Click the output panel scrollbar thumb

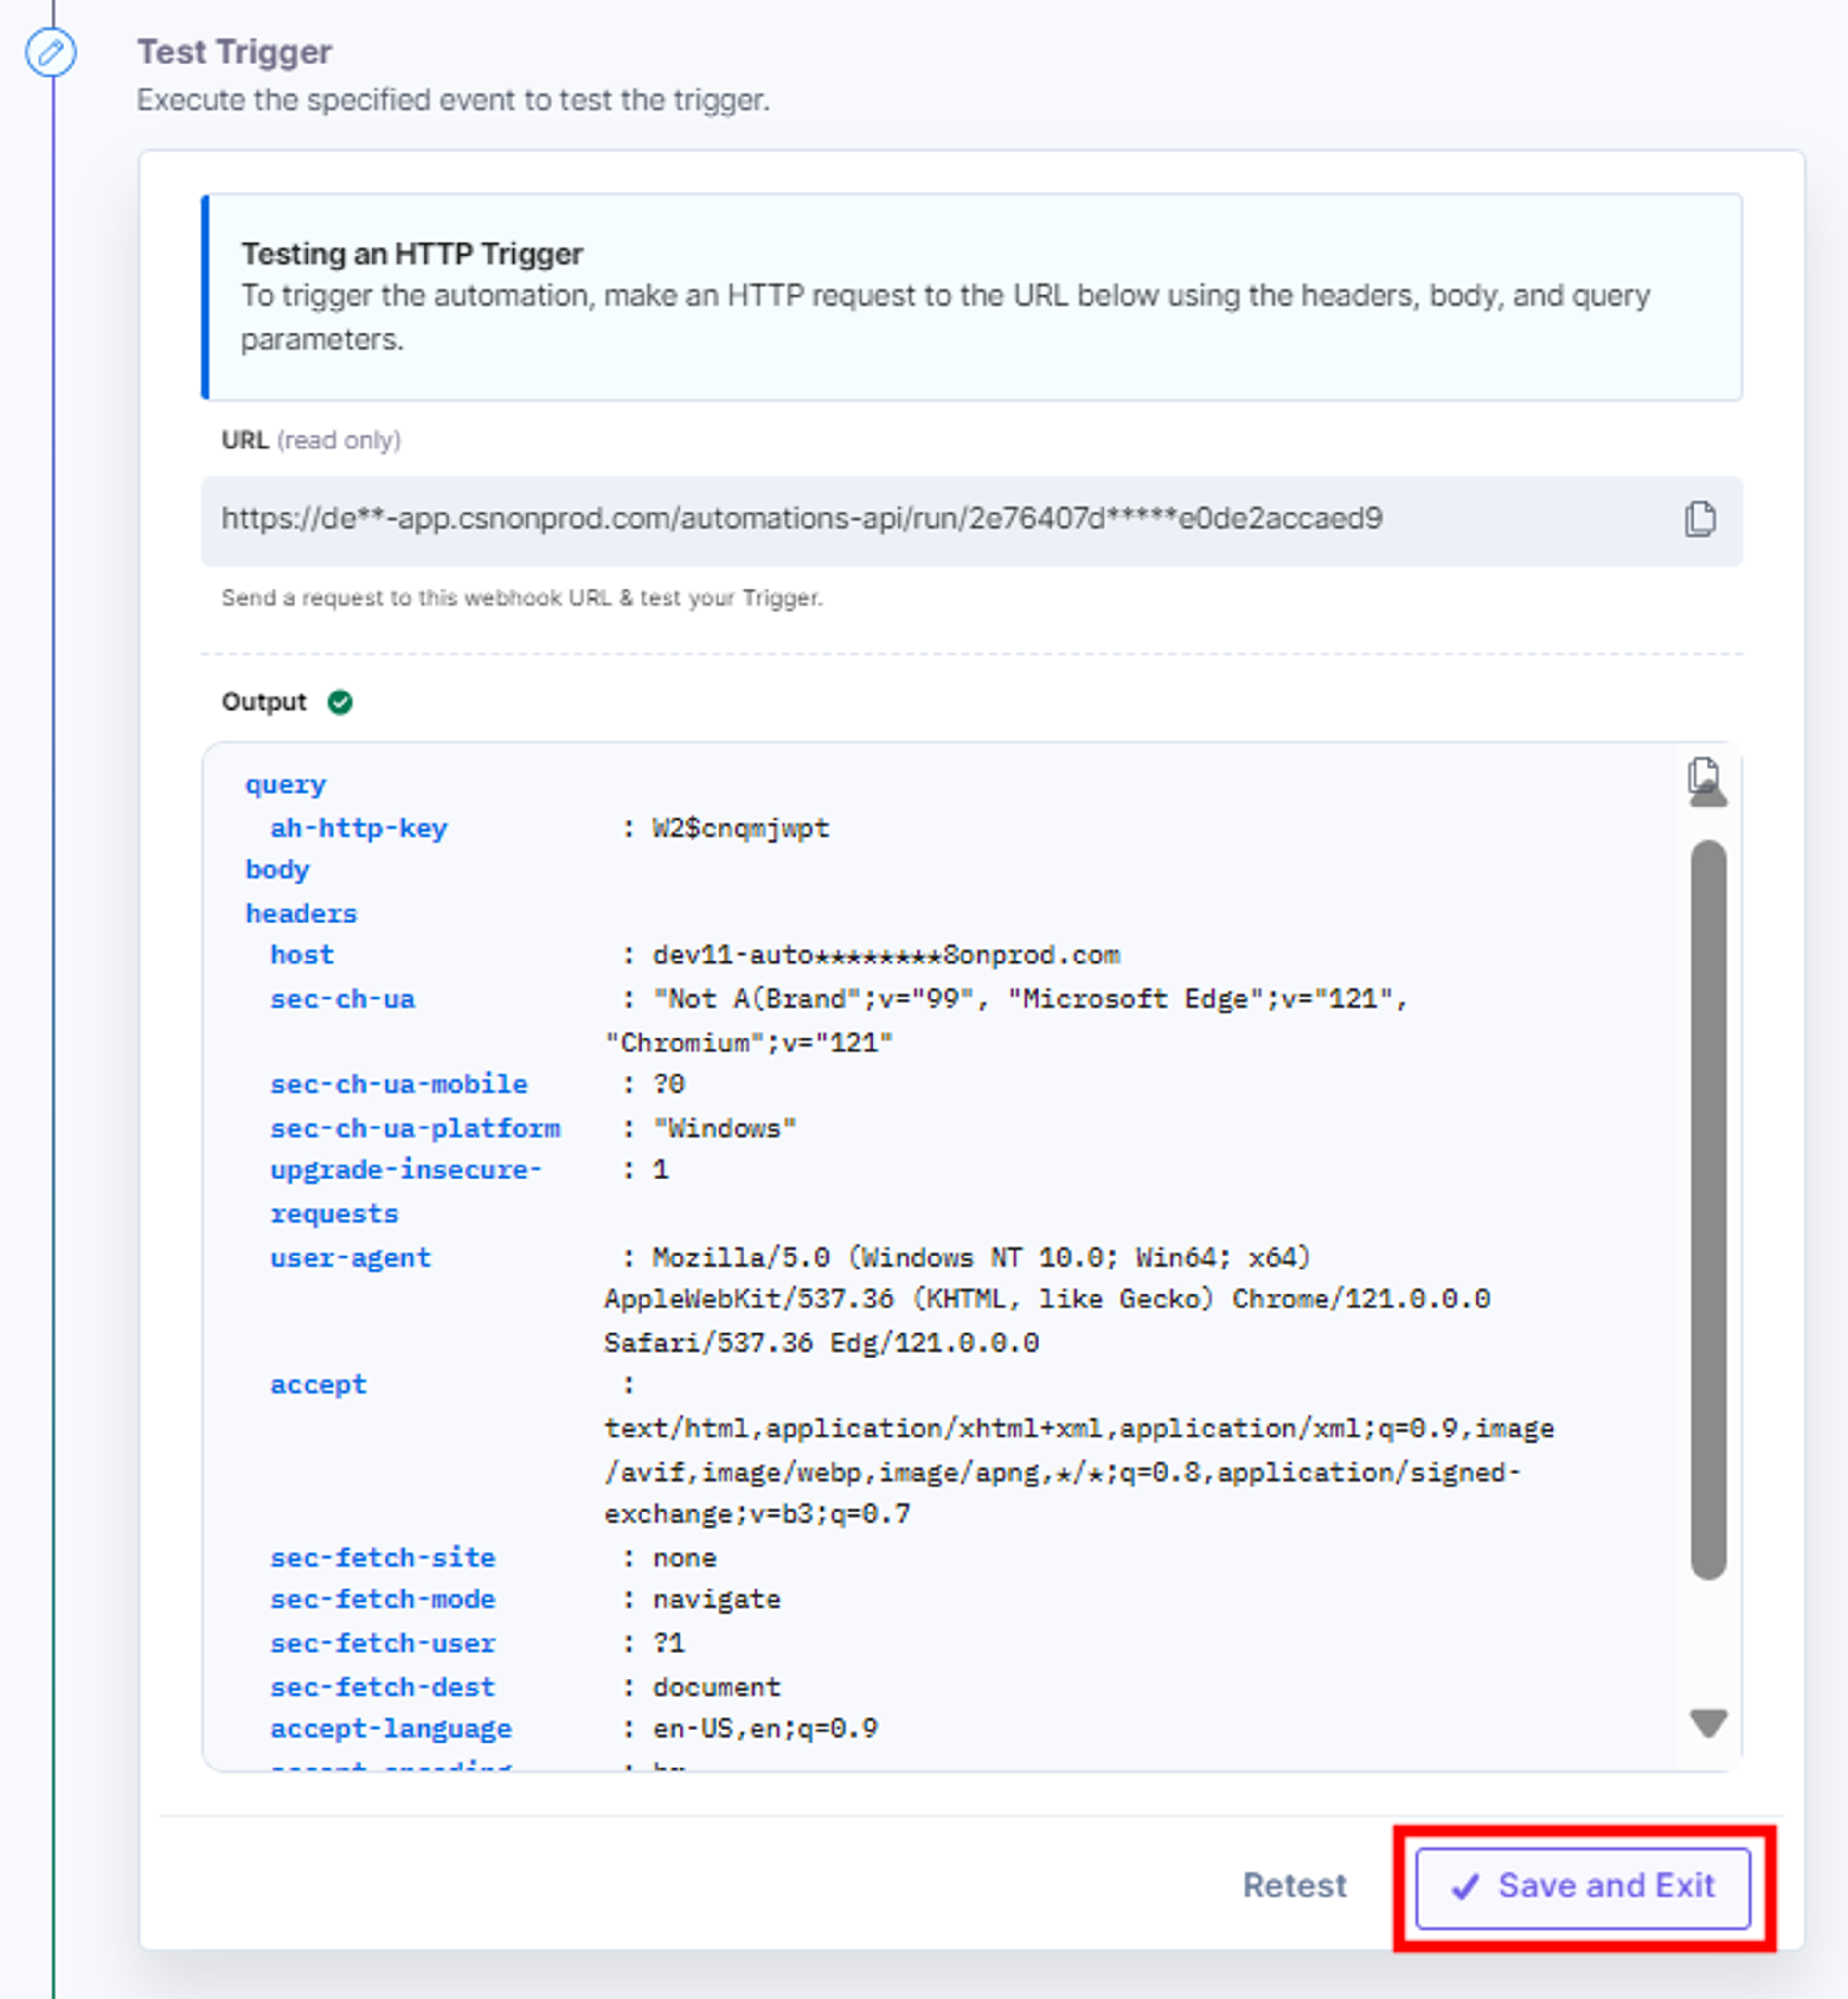click(1708, 1210)
